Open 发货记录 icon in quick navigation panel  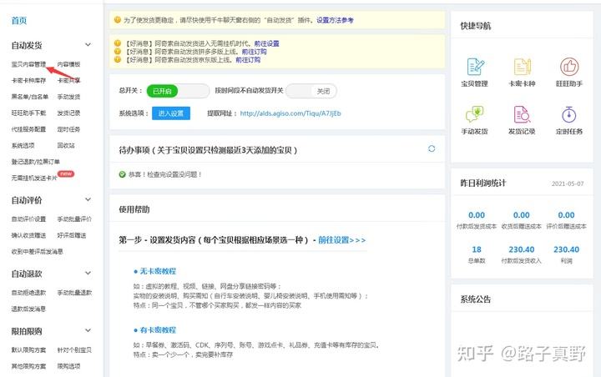click(522, 114)
